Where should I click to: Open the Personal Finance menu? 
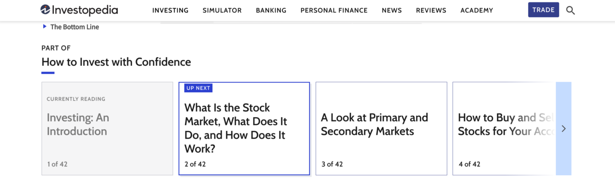pyautogui.click(x=334, y=10)
